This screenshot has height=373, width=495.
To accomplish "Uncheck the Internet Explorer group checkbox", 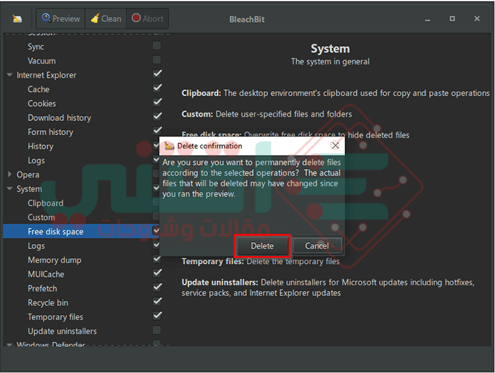I will [157, 74].
